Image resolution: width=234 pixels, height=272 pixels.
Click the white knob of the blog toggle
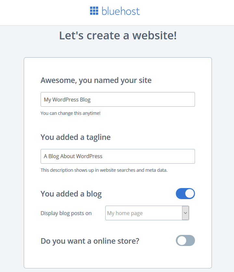(x=189, y=194)
